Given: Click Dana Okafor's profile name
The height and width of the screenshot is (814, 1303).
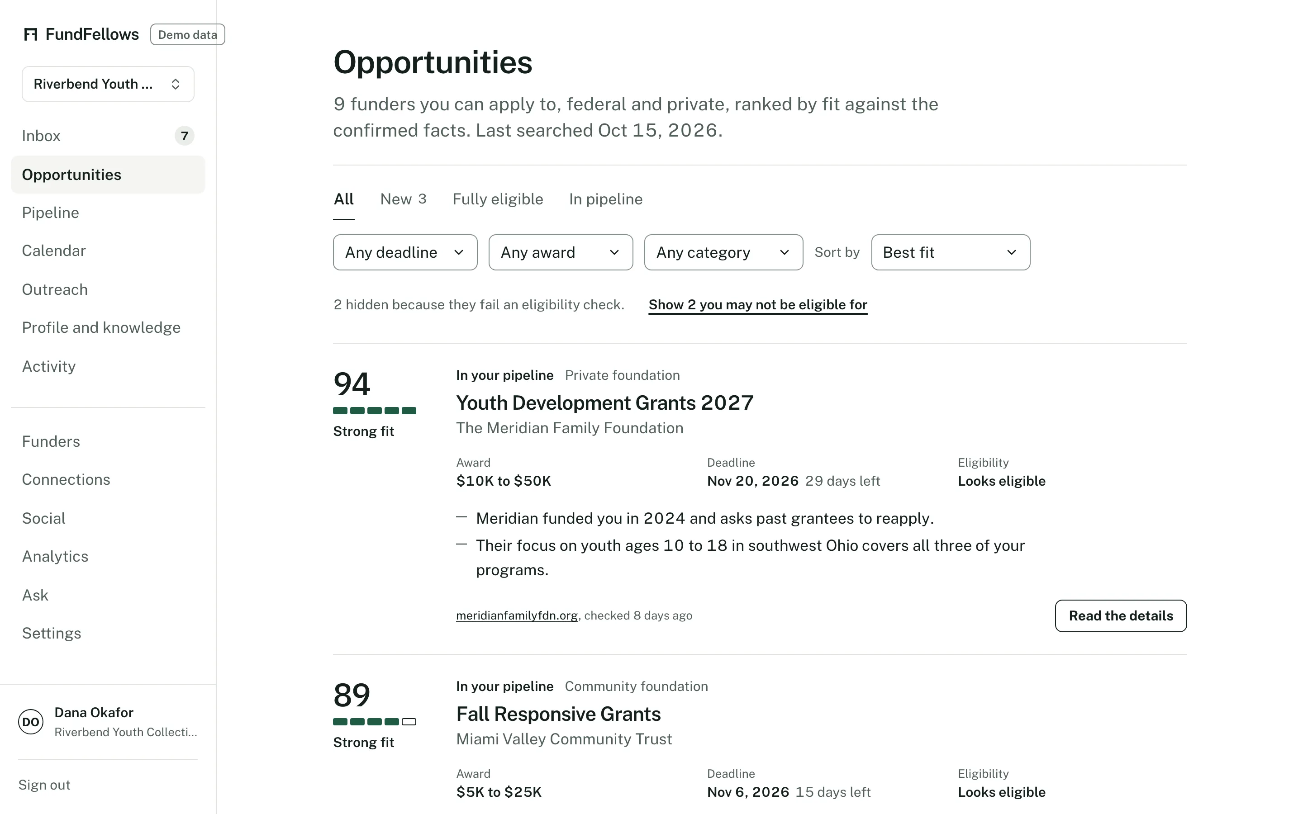Looking at the screenshot, I should [x=94, y=713].
